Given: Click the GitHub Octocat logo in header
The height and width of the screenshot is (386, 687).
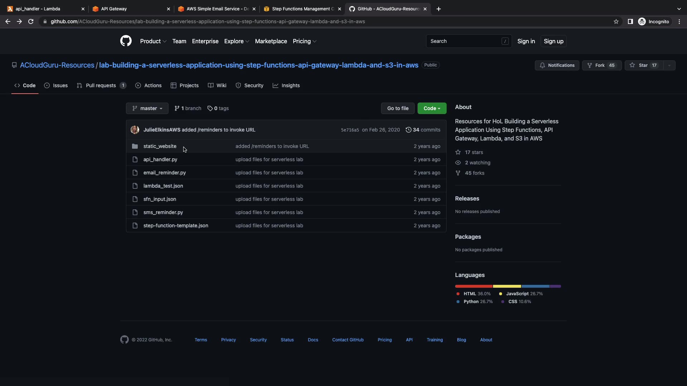Looking at the screenshot, I should (126, 41).
